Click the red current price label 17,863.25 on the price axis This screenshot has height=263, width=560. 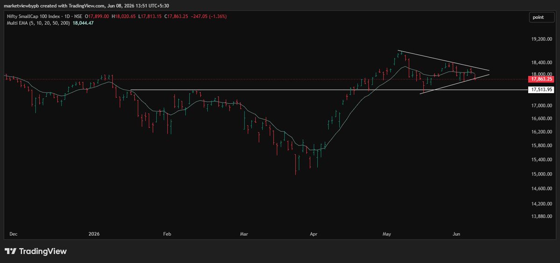541,79
